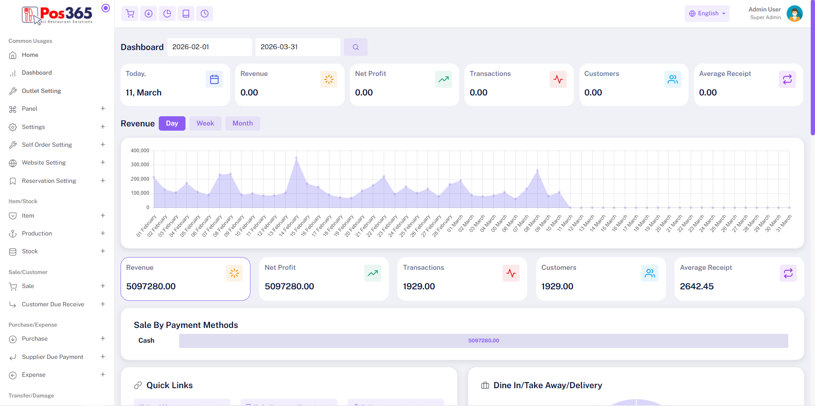Toggle the sidebar pin radio circle

(x=106, y=8)
